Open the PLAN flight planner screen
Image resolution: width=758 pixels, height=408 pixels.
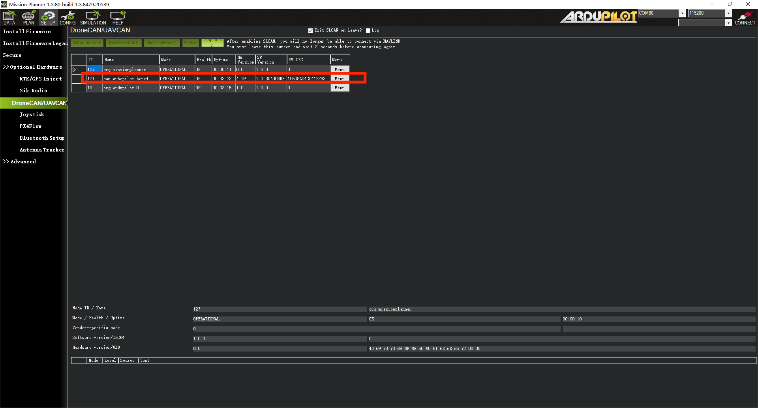pyautogui.click(x=28, y=18)
